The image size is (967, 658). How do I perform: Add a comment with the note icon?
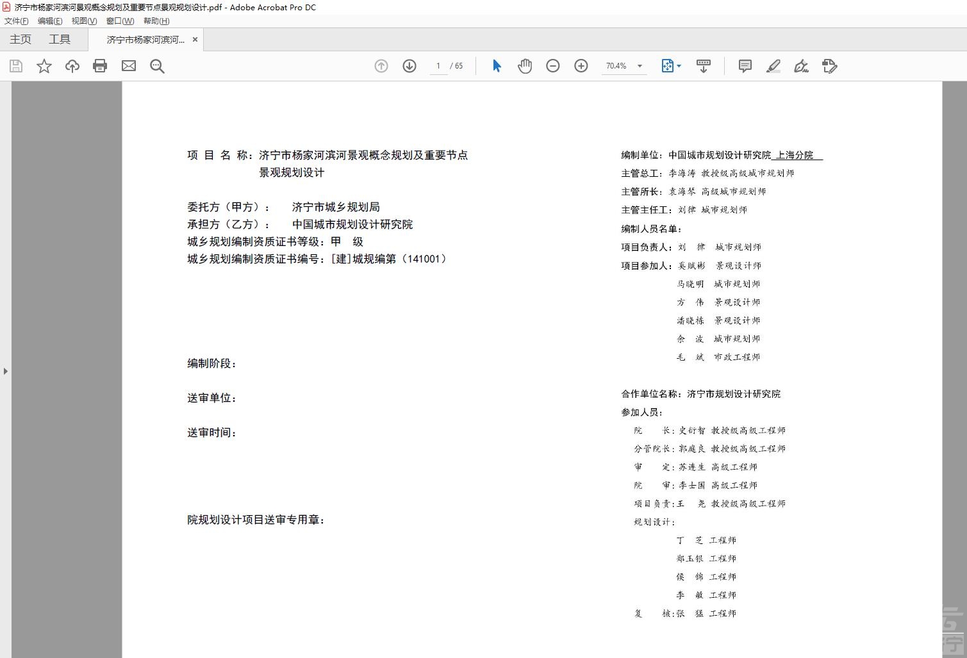click(x=745, y=66)
